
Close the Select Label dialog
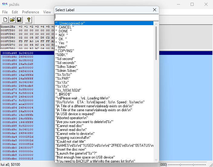click(x=154, y=10)
